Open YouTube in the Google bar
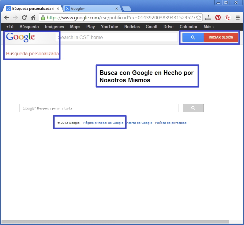Viewport: 244px width, 225px height. [x=109, y=27]
